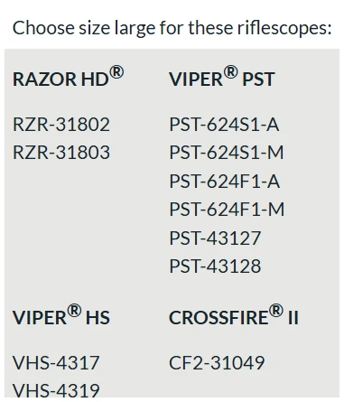Click model number RZR-31802
Image resolution: width=344 pixels, height=402 pixels.
click(61, 125)
